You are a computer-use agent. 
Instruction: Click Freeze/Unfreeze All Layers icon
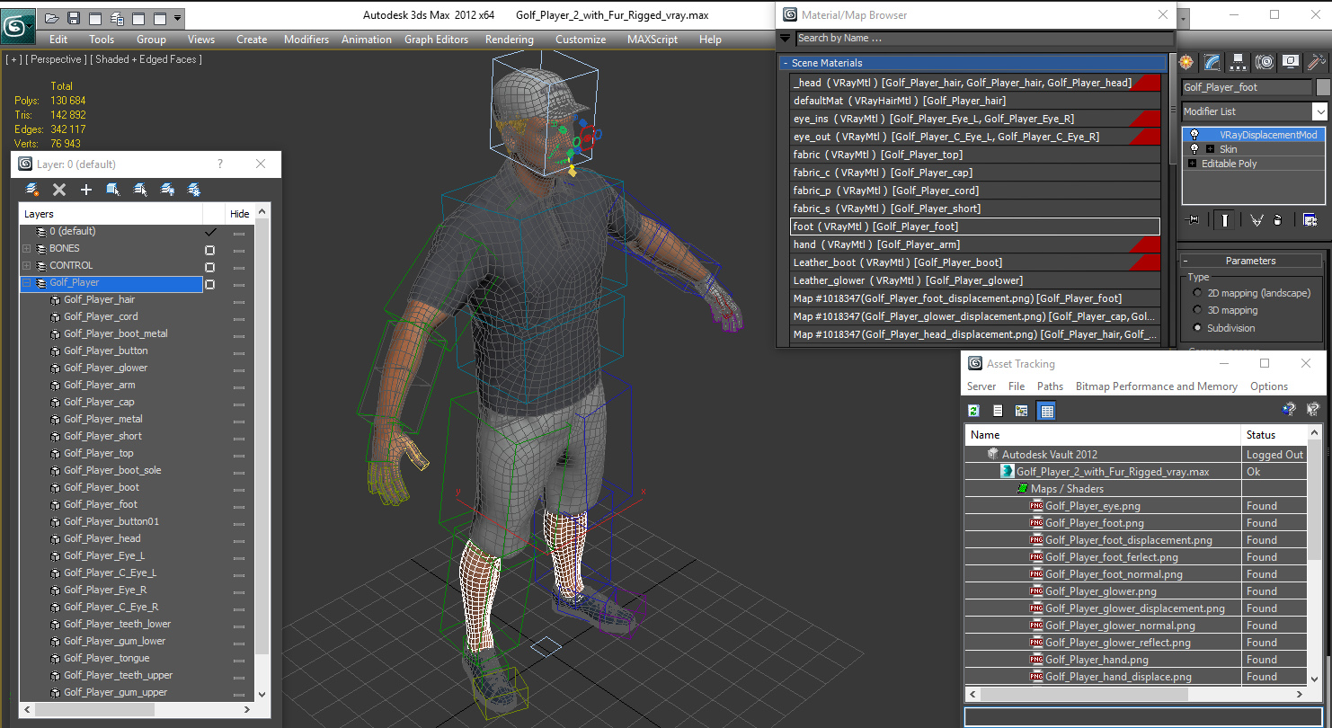[x=193, y=190]
